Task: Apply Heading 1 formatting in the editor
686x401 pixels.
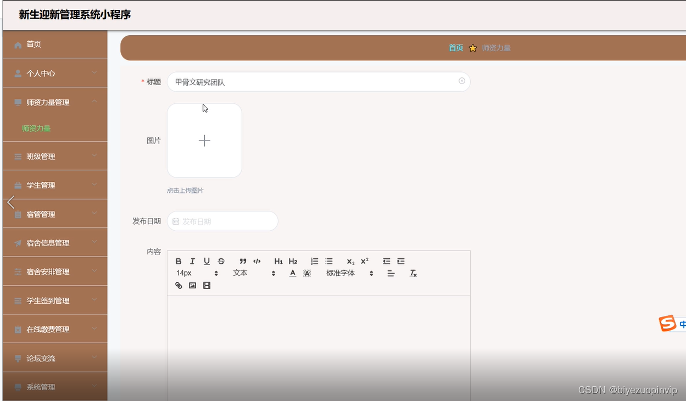Action: 278,261
